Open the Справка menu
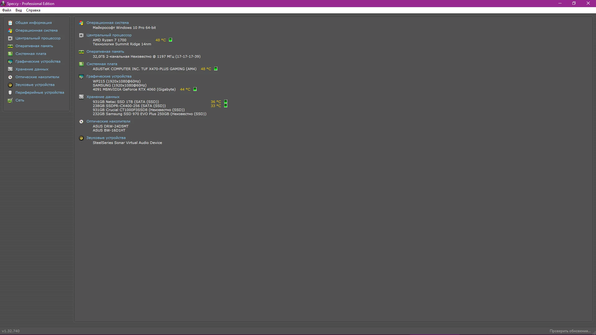 click(x=33, y=10)
